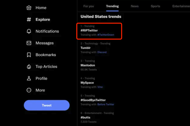Open the #RIPTwitter trending topic

coord(89,31)
